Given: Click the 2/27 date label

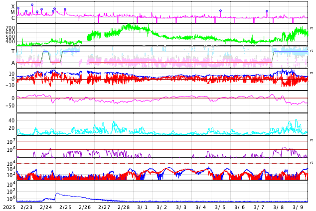Looking at the screenshot, I should (x=104, y=207).
